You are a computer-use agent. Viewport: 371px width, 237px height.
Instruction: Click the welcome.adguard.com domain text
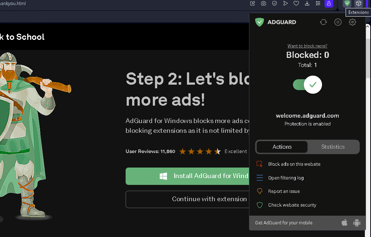pyautogui.click(x=307, y=115)
